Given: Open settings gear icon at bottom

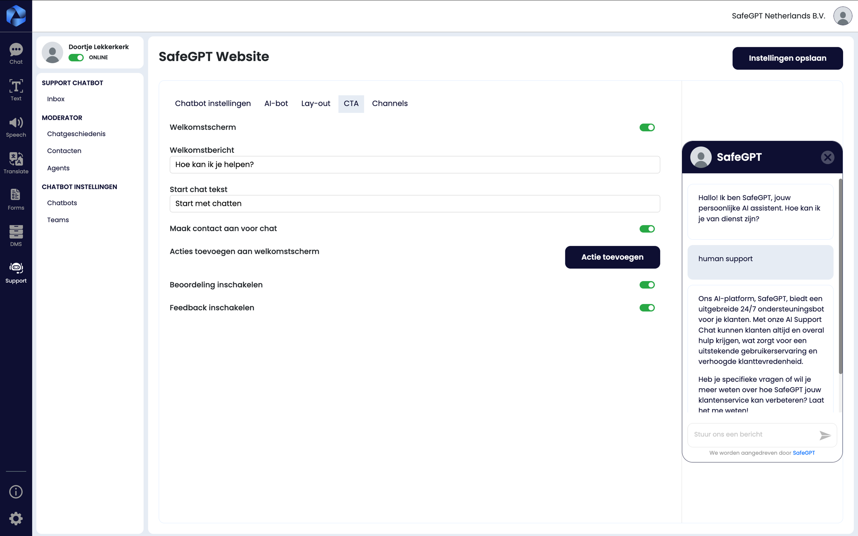Looking at the screenshot, I should pos(16,519).
